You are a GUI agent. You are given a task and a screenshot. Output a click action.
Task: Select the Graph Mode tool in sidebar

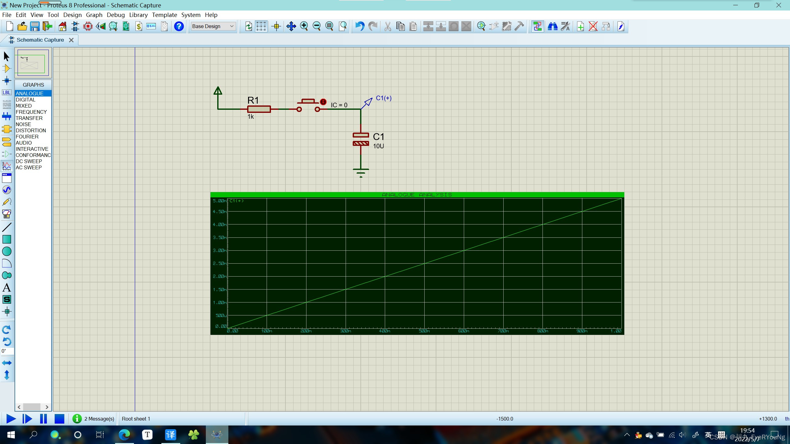click(x=6, y=166)
